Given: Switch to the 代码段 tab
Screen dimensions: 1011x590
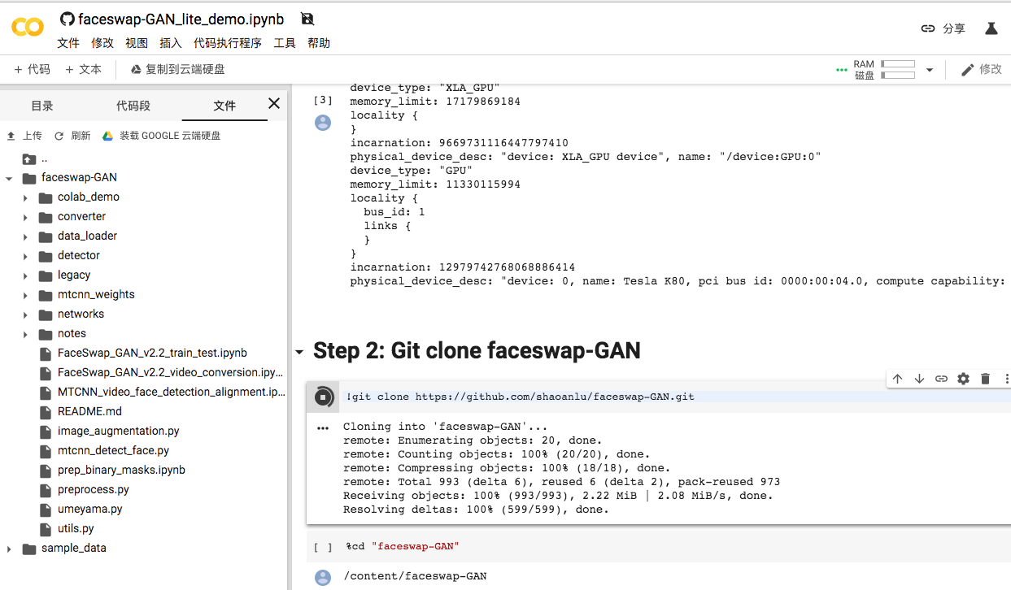Looking at the screenshot, I should click(x=133, y=106).
